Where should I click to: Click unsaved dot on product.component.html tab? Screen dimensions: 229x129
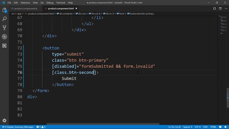76,9
